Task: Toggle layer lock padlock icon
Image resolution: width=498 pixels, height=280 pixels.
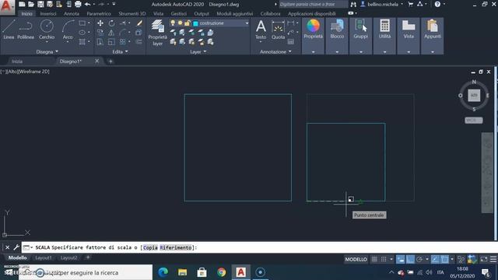Action: point(188,23)
